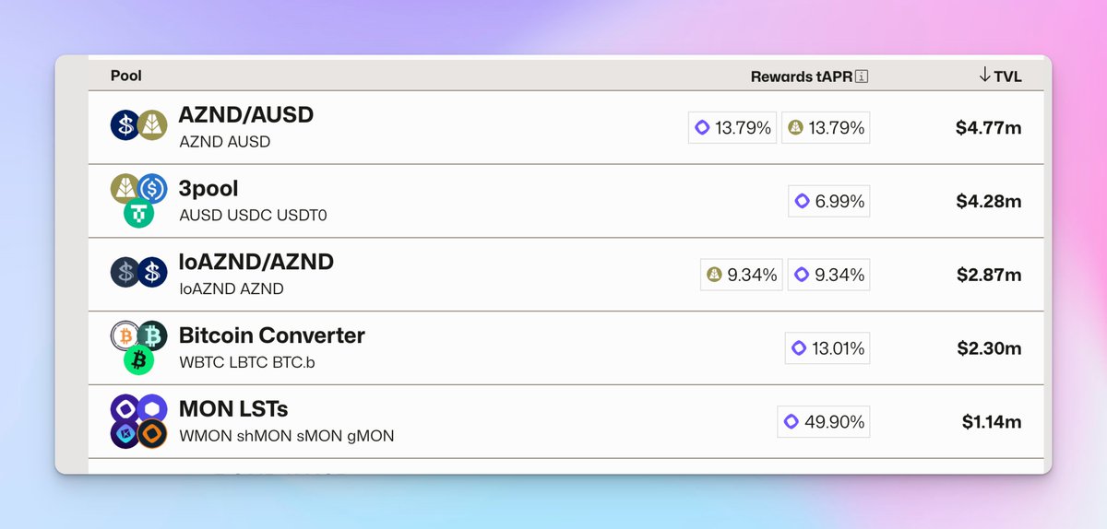Click the gold 9.34% reward badge

coord(741,275)
